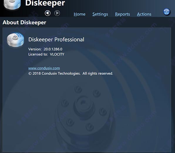Go forward with the right arrow button
The width and height of the screenshot is (175, 153).
tap(57, 13)
